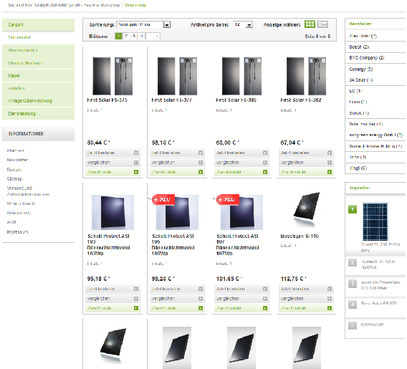Click Solarmodul in the breadcrumb
Screen dimensions: 407x369
(135, 5)
